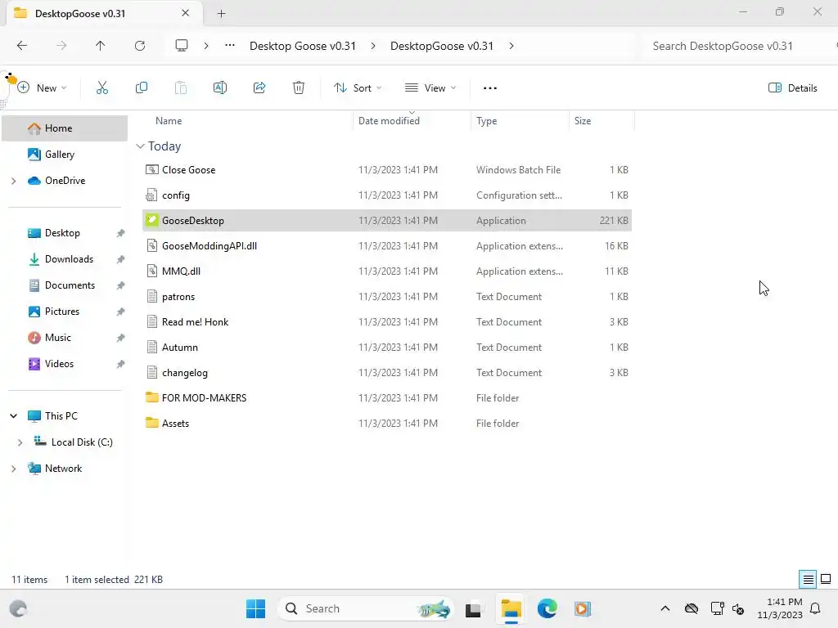This screenshot has width=838, height=628.
Task: Go back with the left arrow
Action: click(22, 46)
